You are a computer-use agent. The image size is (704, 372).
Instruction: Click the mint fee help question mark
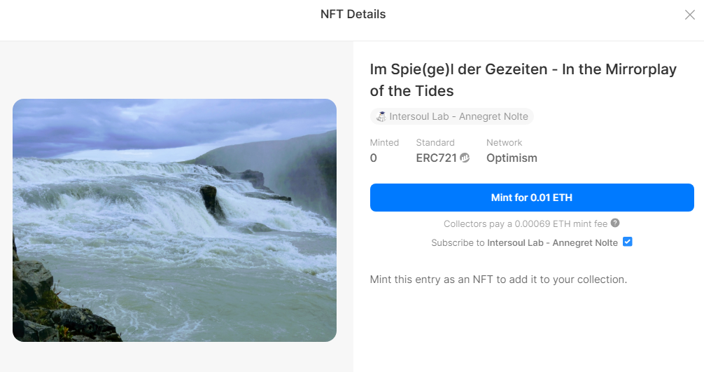click(x=615, y=223)
